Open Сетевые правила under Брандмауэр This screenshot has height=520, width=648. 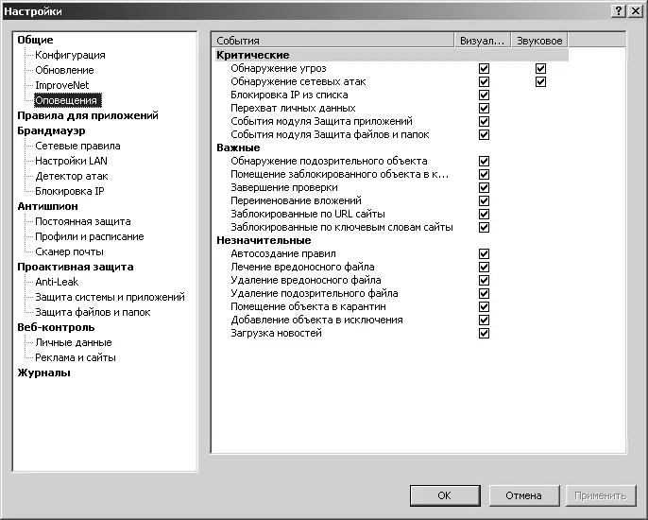[x=77, y=146]
